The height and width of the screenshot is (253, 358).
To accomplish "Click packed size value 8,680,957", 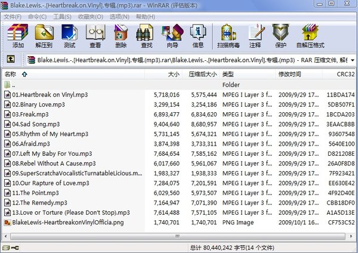I will (204, 124).
